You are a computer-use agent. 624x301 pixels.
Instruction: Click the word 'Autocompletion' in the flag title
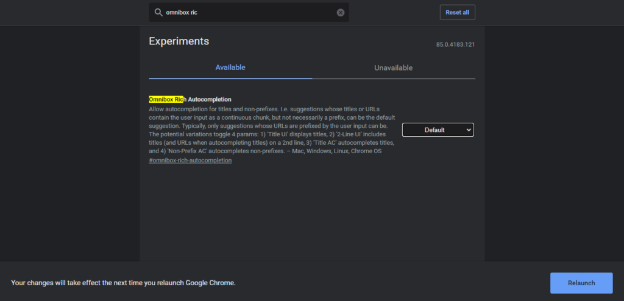pyautogui.click(x=210, y=99)
